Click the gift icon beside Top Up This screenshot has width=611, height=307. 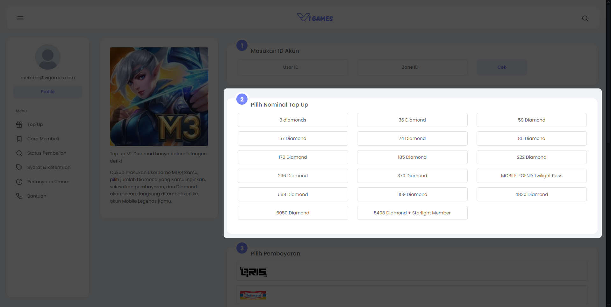tap(19, 124)
